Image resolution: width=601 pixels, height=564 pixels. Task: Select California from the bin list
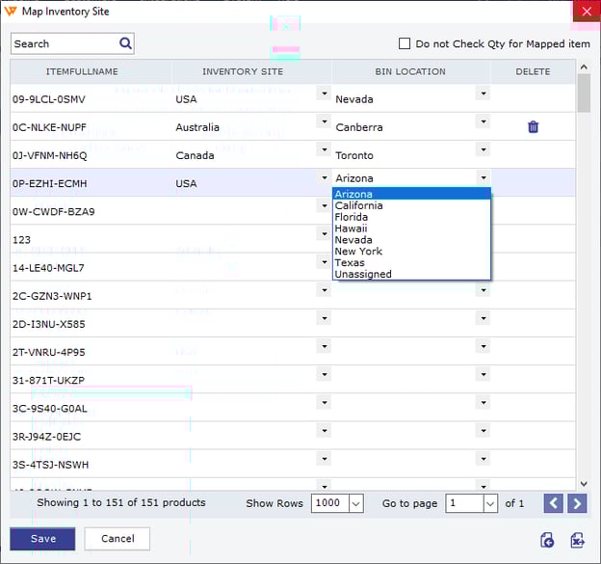point(359,205)
